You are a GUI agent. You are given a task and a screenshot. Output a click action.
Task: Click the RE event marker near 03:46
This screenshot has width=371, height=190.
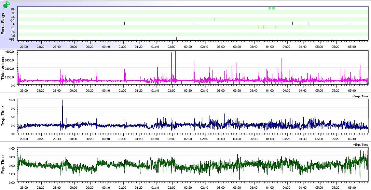point(259,27)
